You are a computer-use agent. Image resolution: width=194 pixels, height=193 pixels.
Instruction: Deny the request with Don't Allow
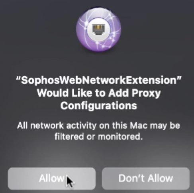146,179
